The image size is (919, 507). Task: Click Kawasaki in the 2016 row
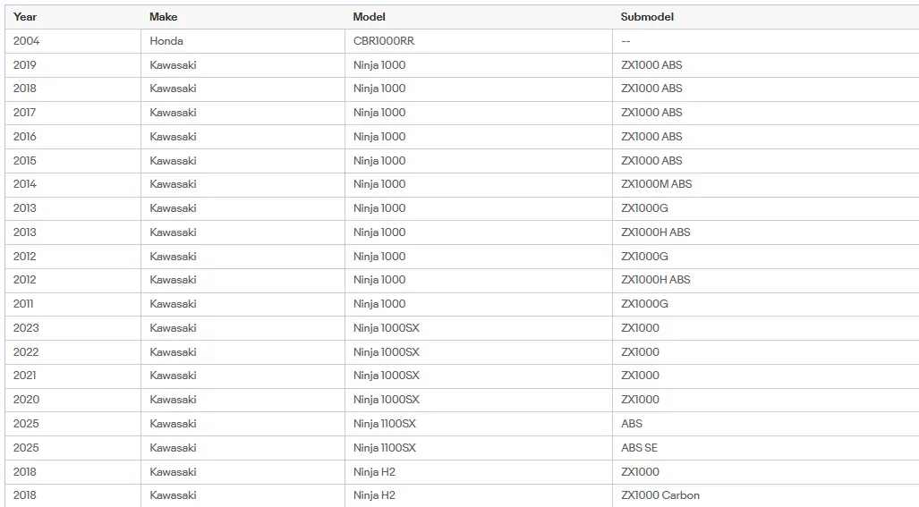173,137
